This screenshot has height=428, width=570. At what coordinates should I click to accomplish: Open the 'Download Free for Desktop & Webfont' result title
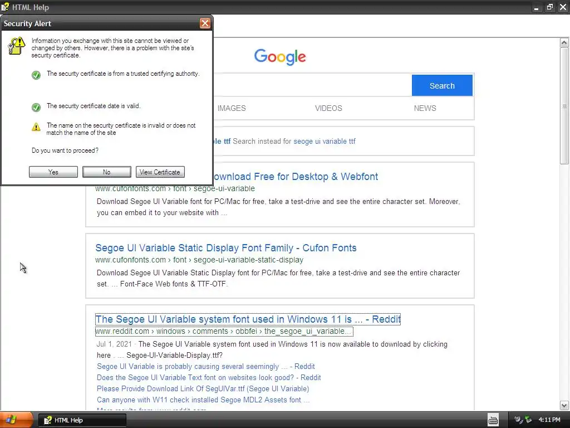click(295, 177)
